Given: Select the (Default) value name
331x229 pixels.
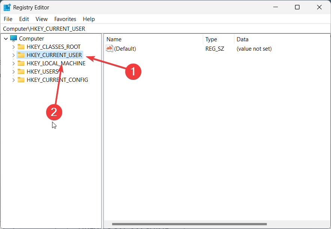Looking at the screenshot, I should pyautogui.click(x=125, y=49).
